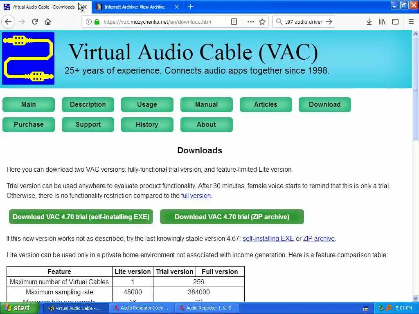This screenshot has width=419, height=314.
Task: Submit search with the go arrow
Action: pos(329,22)
